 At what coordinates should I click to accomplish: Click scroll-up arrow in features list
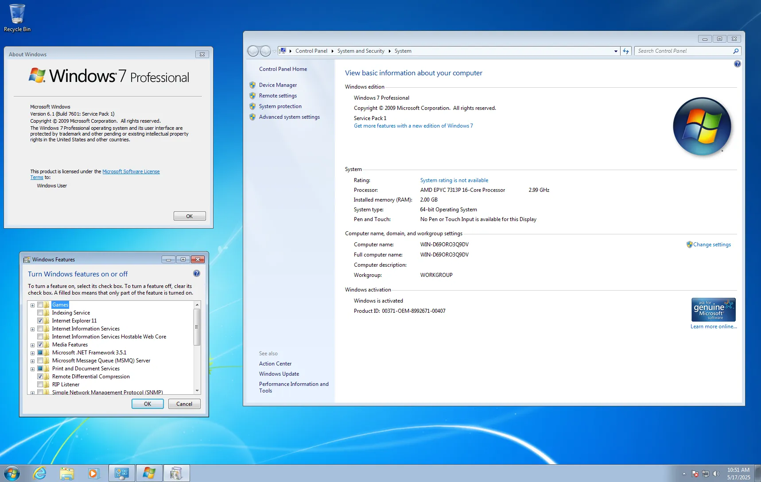click(x=197, y=305)
